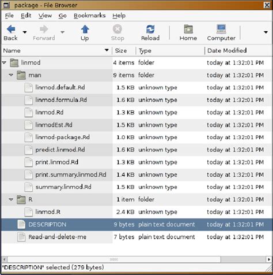
Task: Sort by the Size column header
Action: coord(124,51)
